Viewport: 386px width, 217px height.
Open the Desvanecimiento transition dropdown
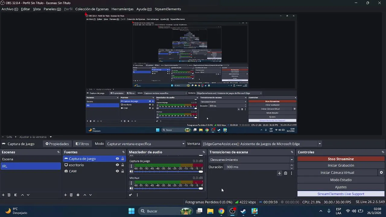(251, 160)
